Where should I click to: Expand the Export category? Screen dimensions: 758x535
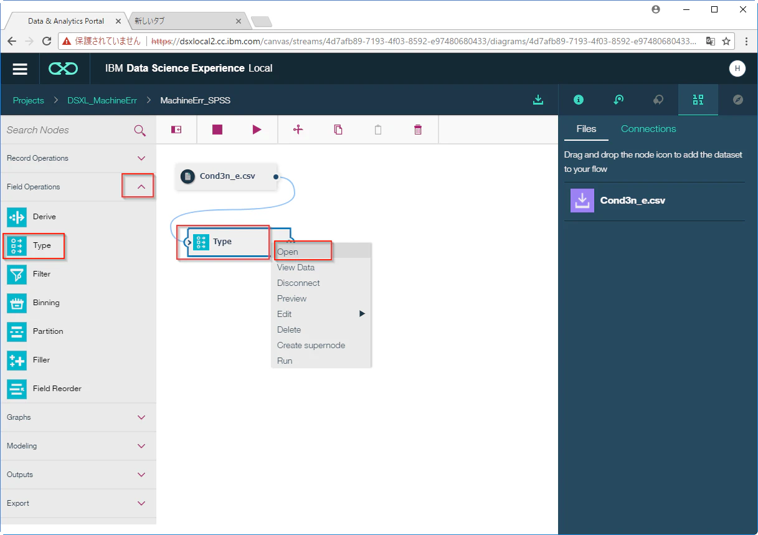[78, 503]
